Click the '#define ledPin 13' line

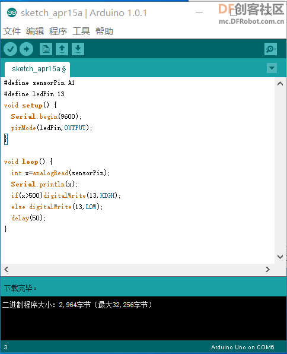pos(34,94)
